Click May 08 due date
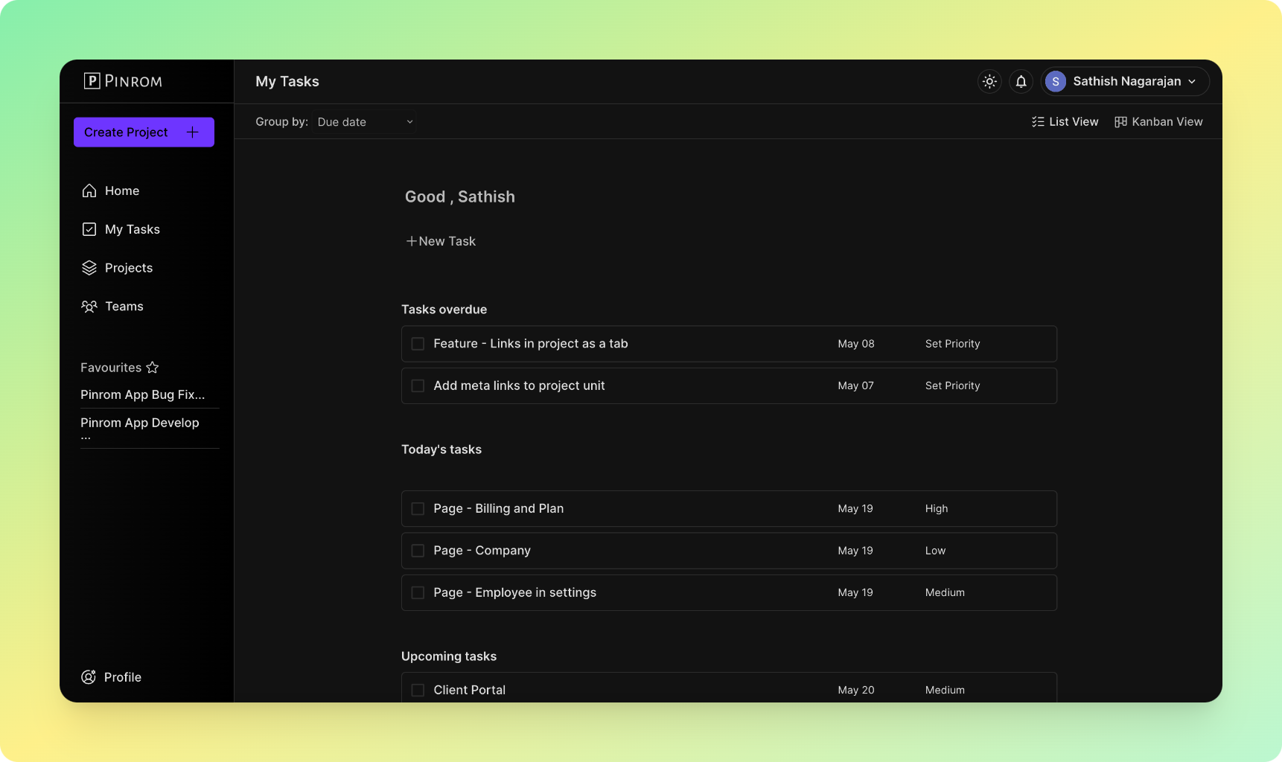 point(856,344)
